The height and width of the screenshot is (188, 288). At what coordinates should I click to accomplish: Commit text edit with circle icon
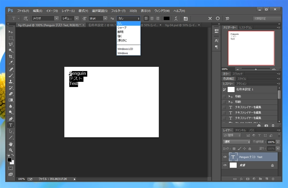tap(218, 18)
